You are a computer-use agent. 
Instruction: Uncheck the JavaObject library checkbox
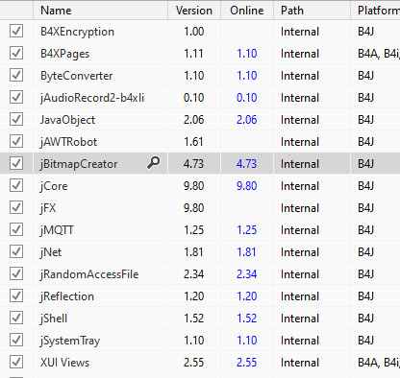(16, 119)
